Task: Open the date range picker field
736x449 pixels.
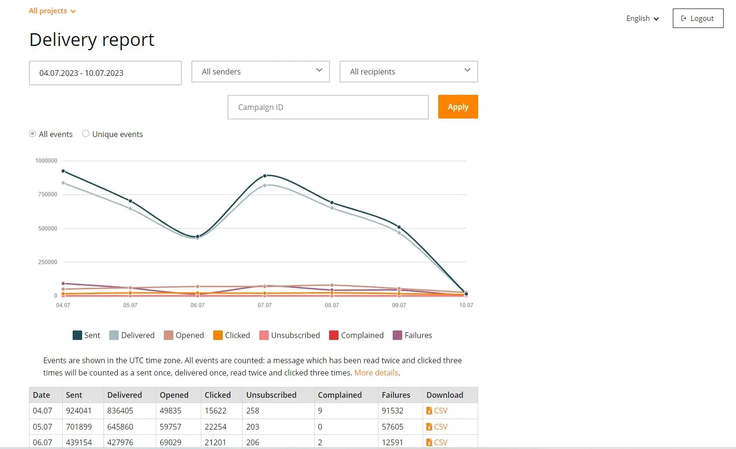Action: click(105, 73)
